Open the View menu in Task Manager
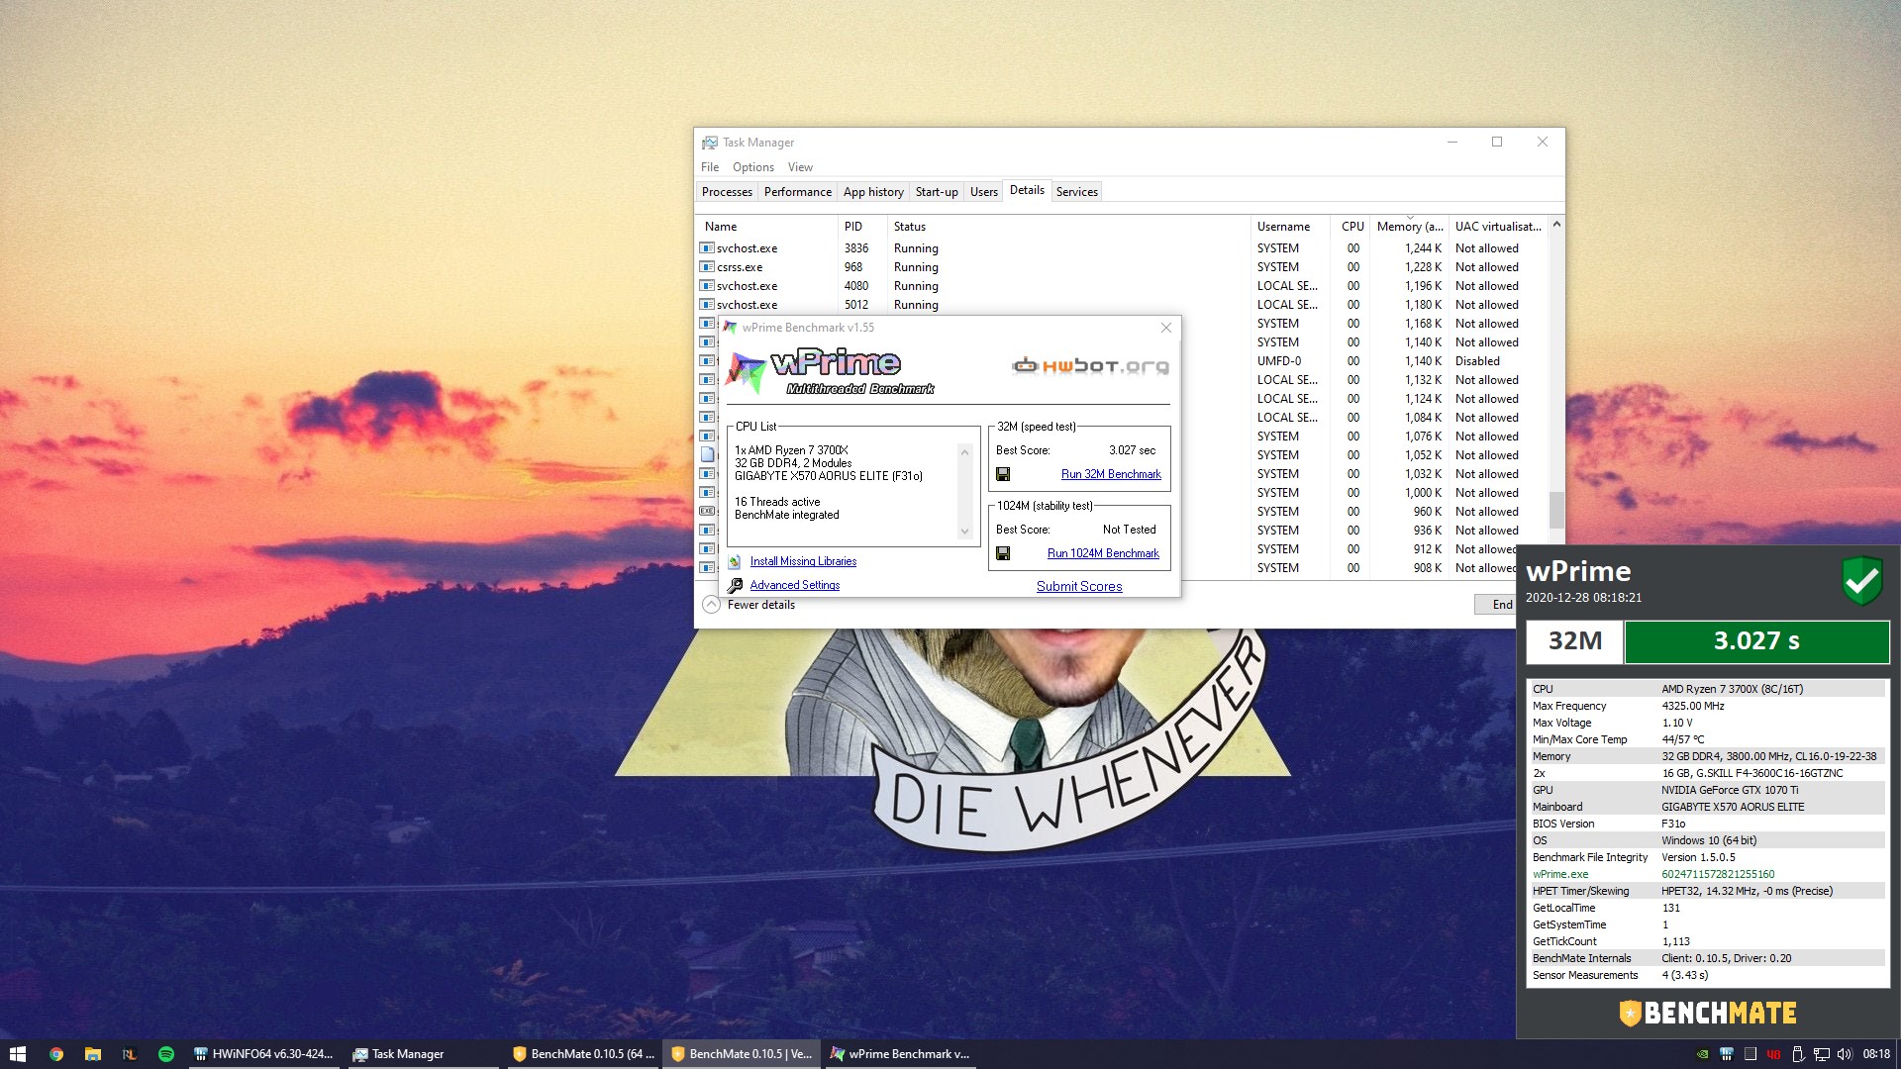 click(800, 167)
